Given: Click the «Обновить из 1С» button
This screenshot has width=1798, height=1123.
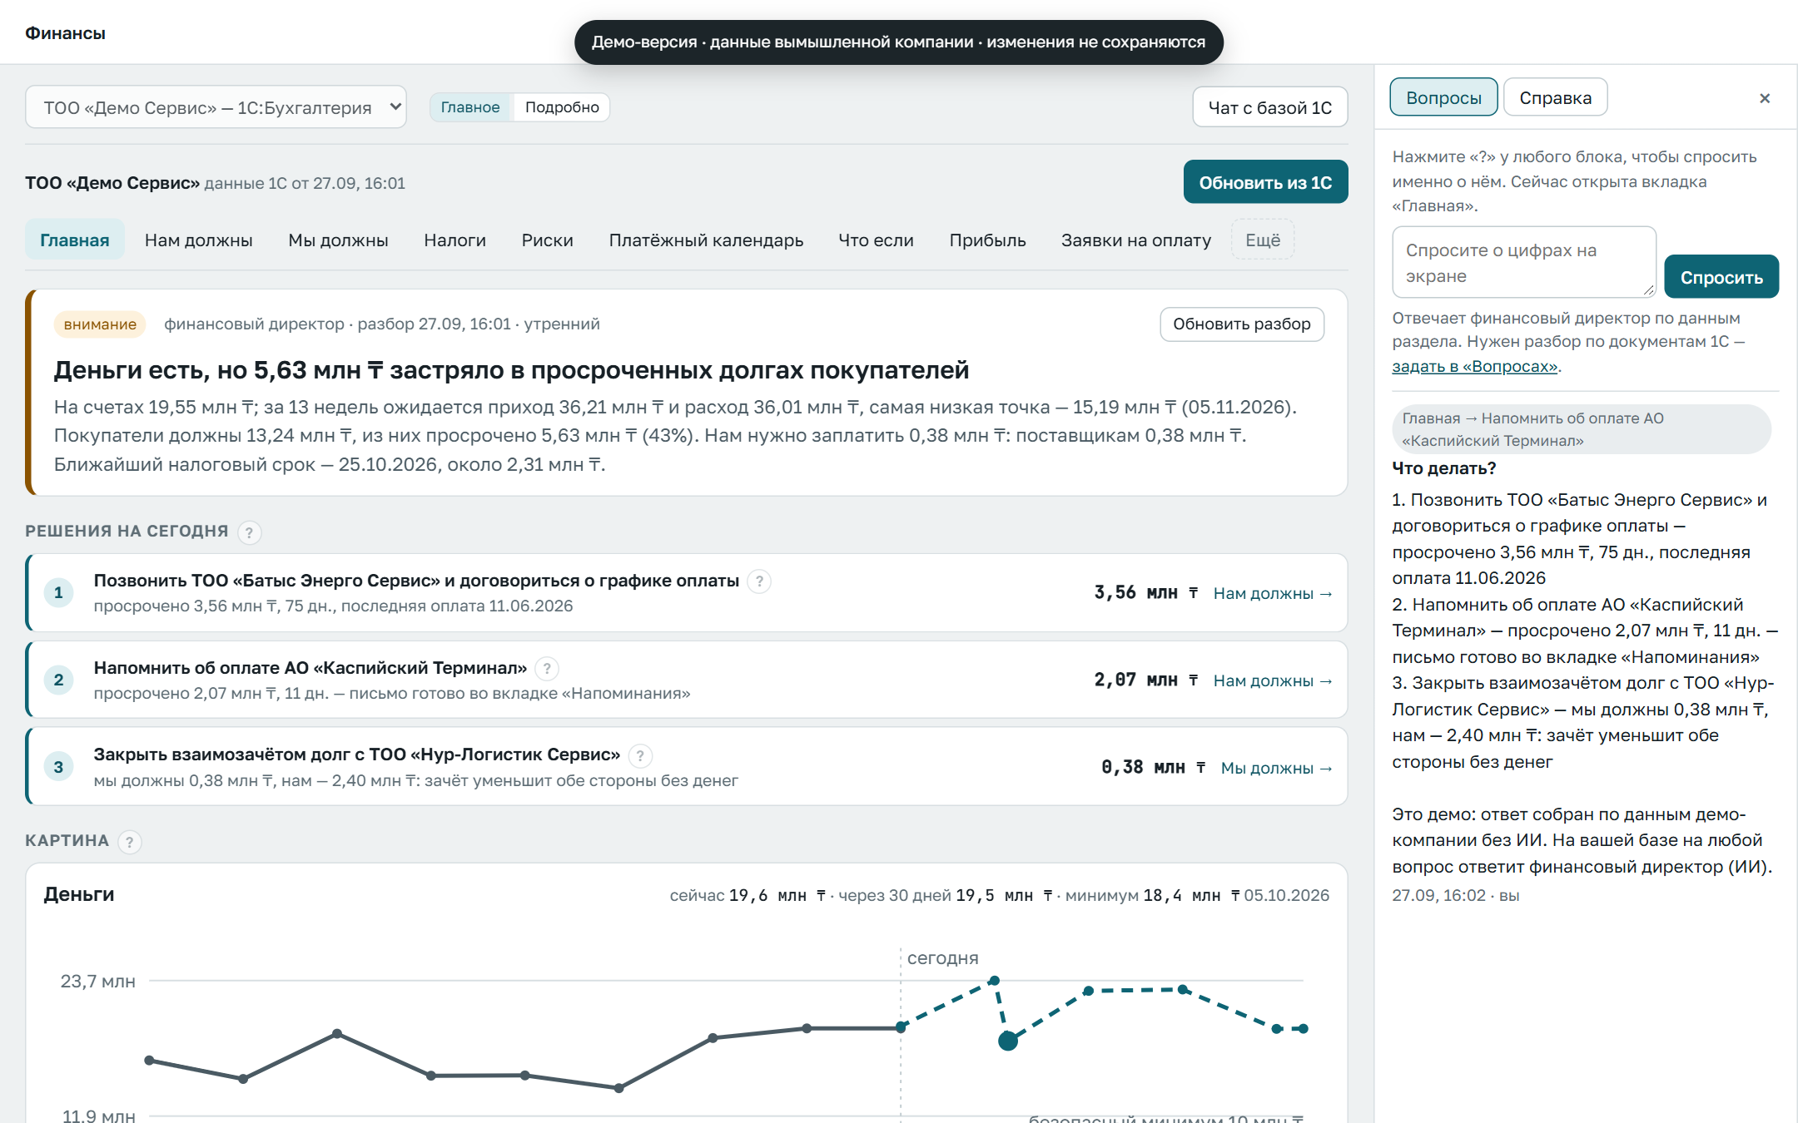Looking at the screenshot, I should coord(1265,182).
